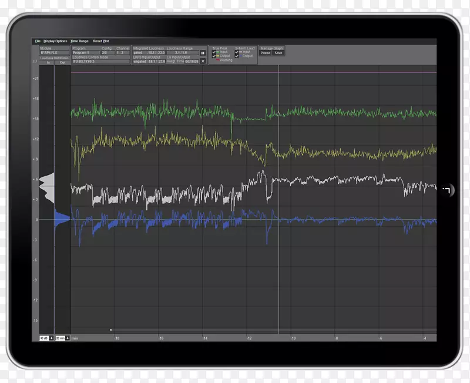Select the loudness distribution In column
Viewport: 470px width, 383px height.
coord(49,62)
